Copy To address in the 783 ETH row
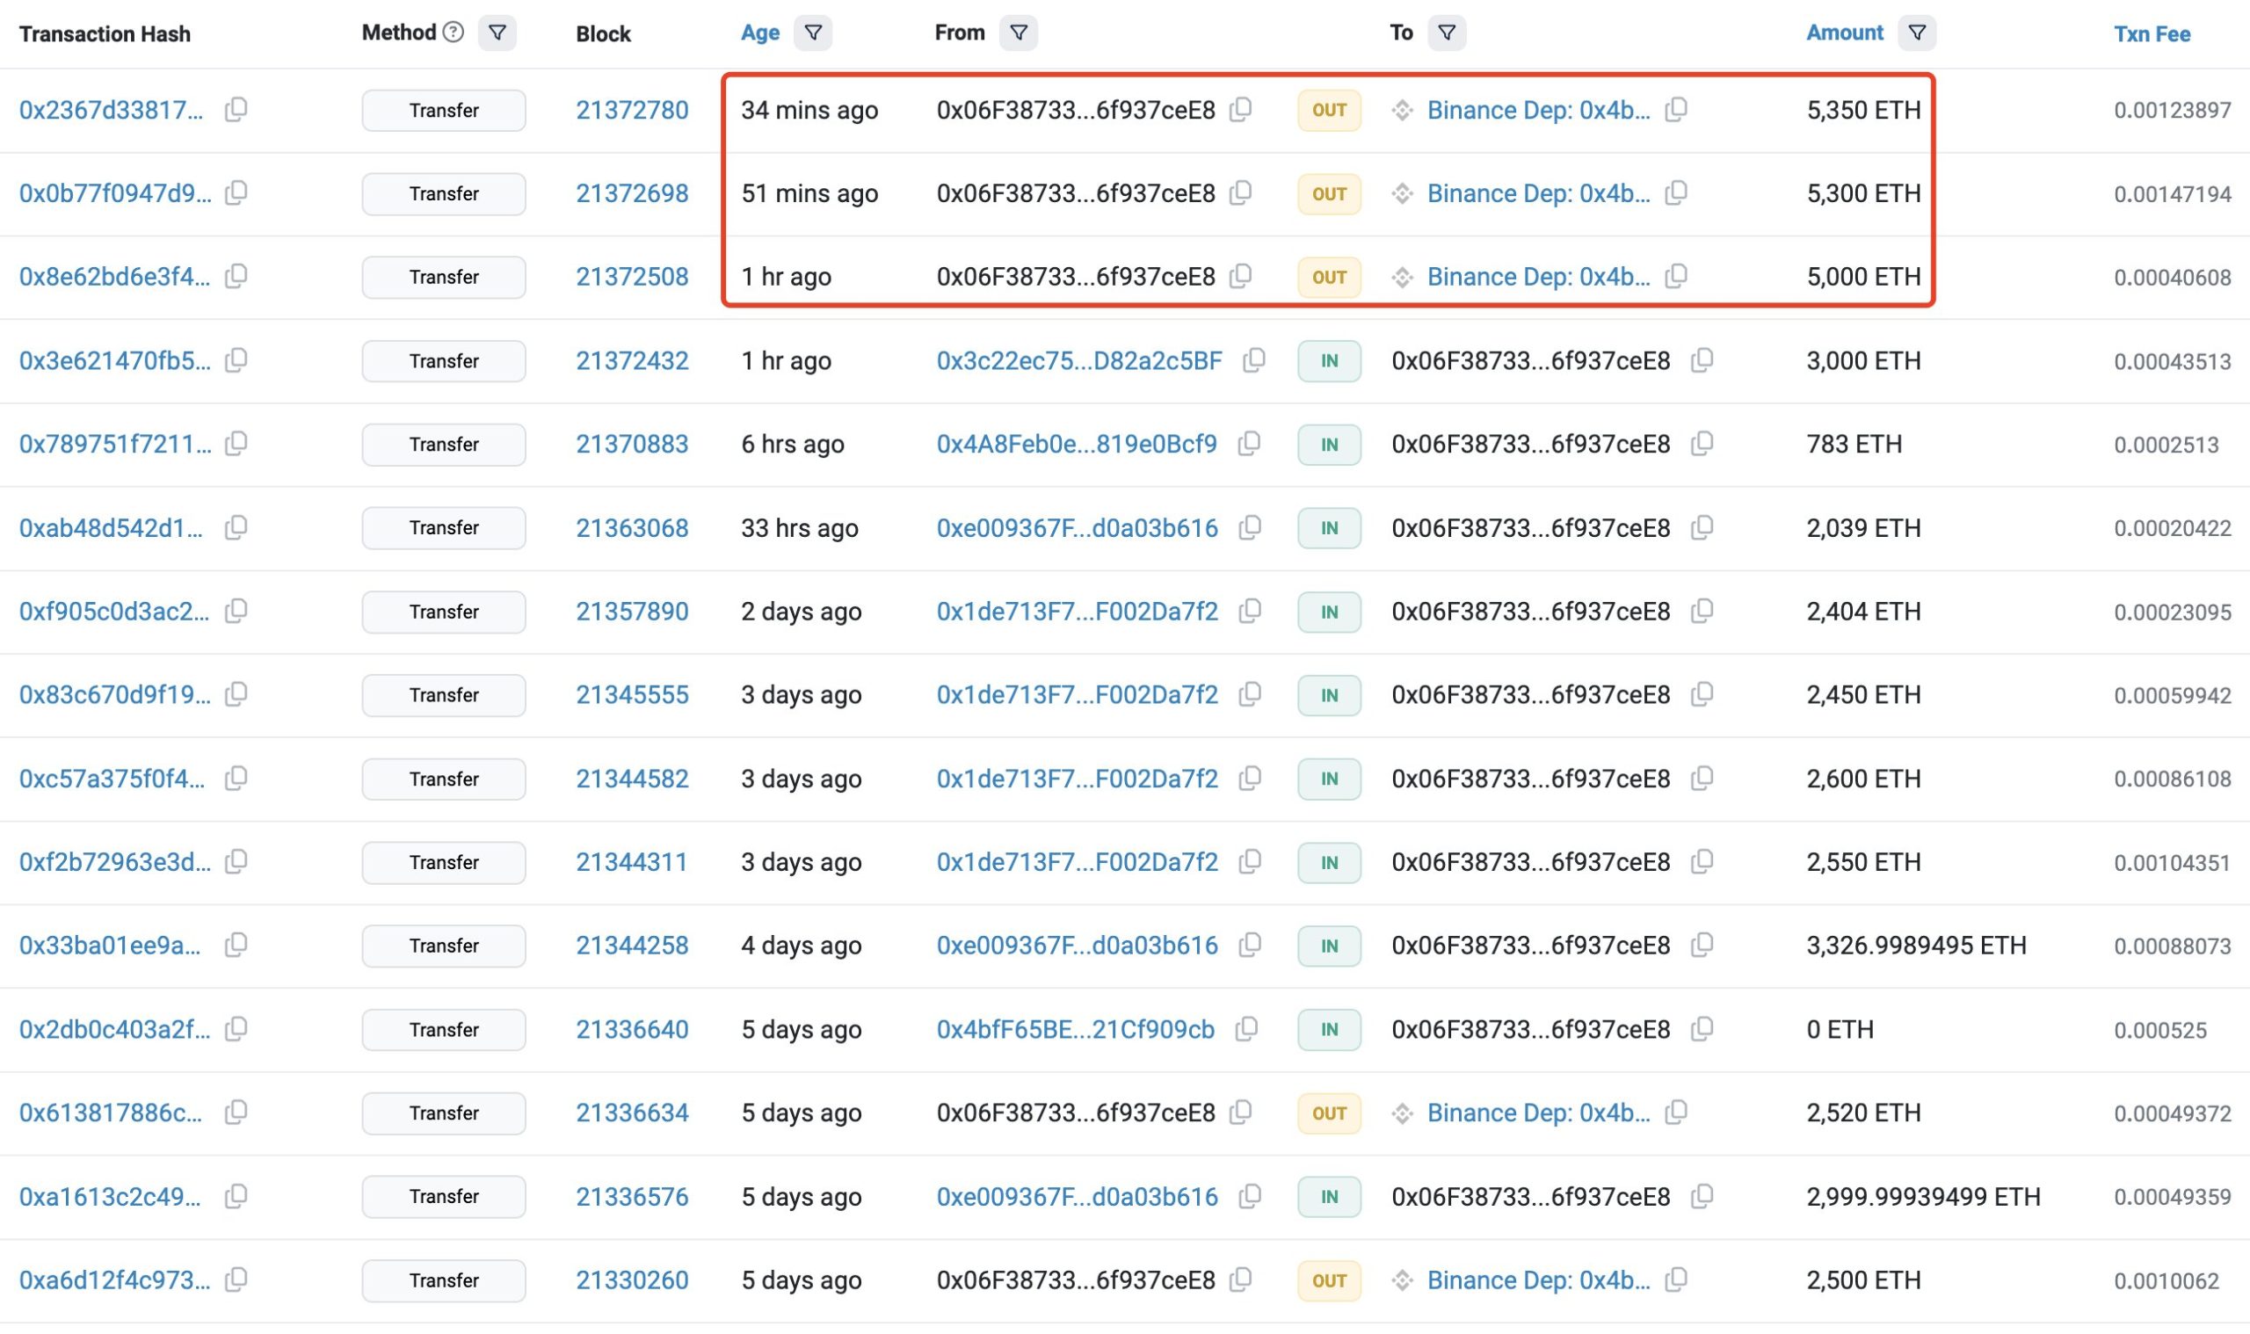 (1702, 443)
